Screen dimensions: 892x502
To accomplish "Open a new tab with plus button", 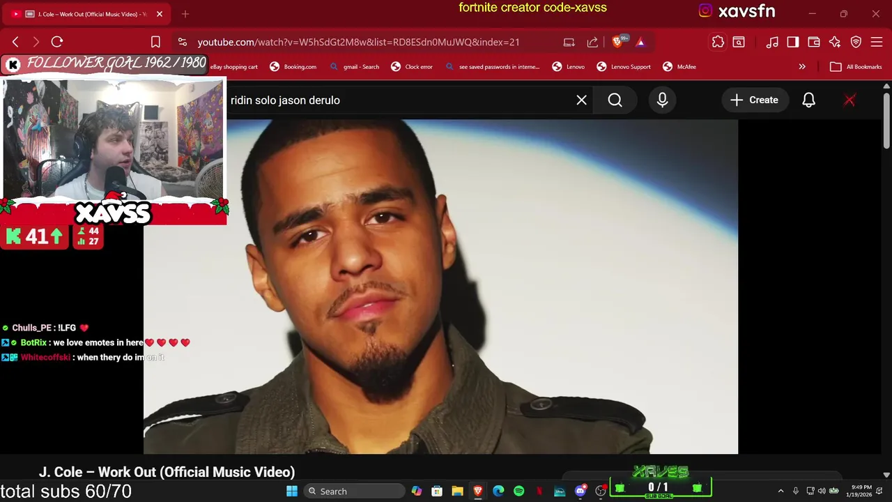I will pyautogui.click(x=185, y=14).
